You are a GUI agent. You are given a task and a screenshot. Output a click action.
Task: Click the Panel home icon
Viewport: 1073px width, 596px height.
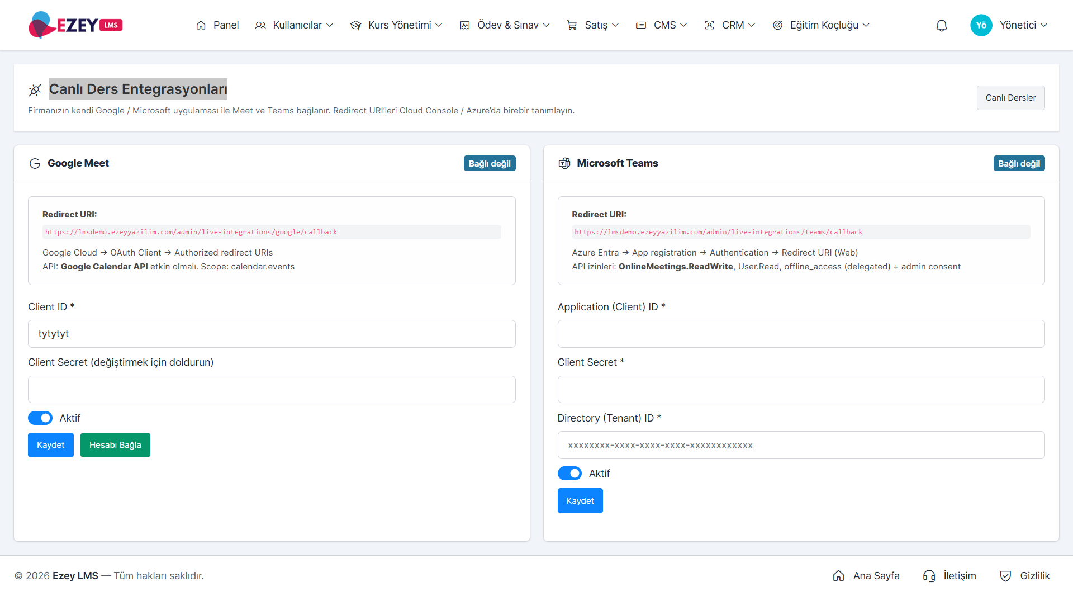tap(201, 25)
